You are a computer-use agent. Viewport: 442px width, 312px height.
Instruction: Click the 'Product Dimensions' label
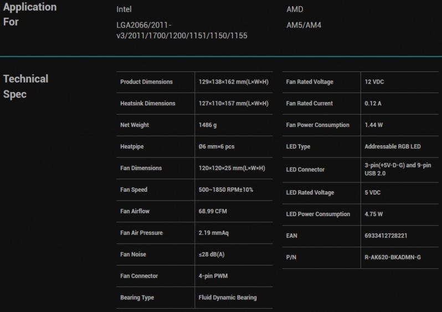[x=146, y=82]
